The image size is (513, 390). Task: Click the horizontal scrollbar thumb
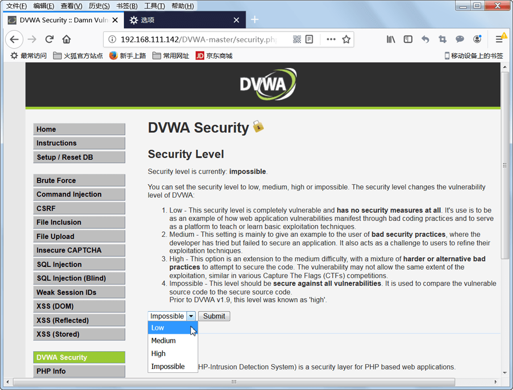pyautogui.click(x=234, y=382)
